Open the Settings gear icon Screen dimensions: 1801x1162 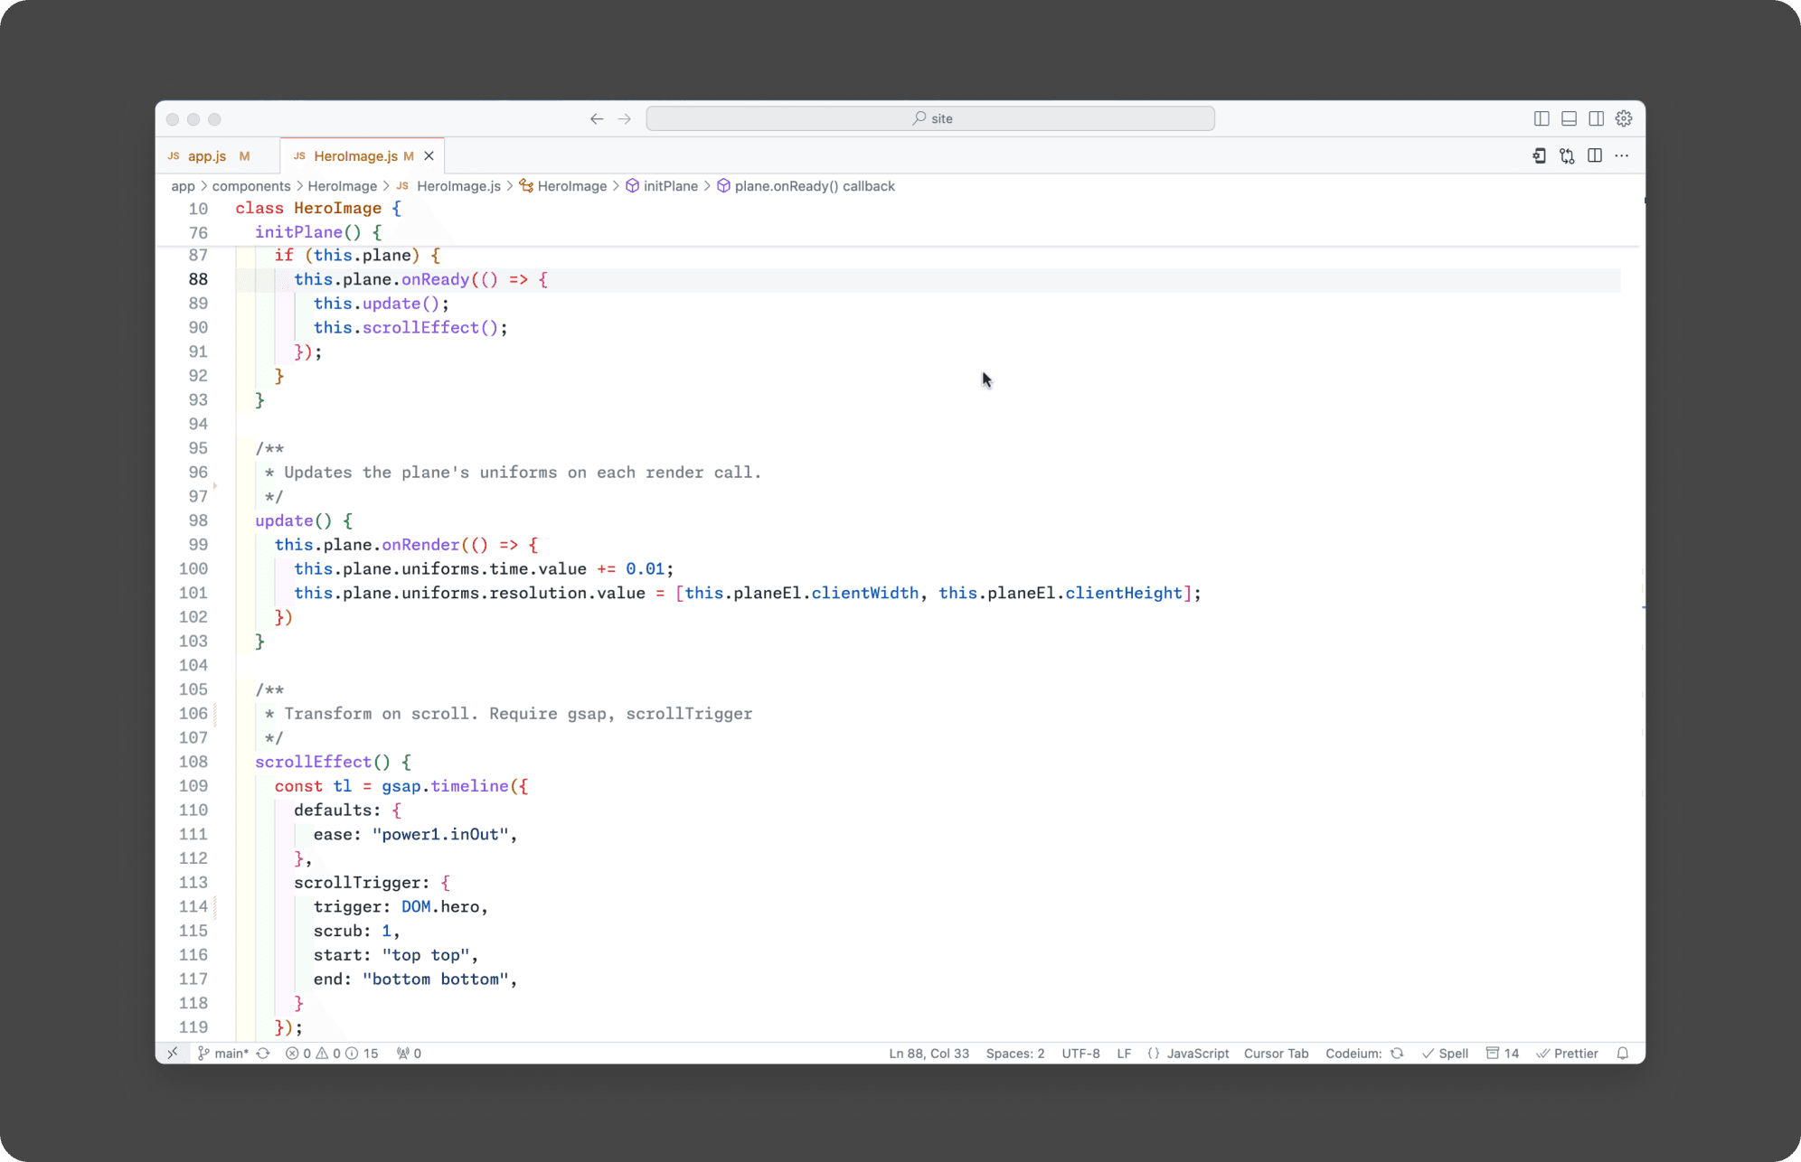point(1623,118)
